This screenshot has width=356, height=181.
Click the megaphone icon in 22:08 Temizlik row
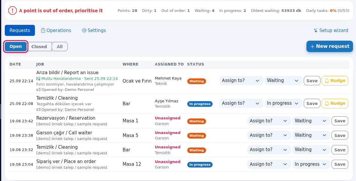click(38, 109)
